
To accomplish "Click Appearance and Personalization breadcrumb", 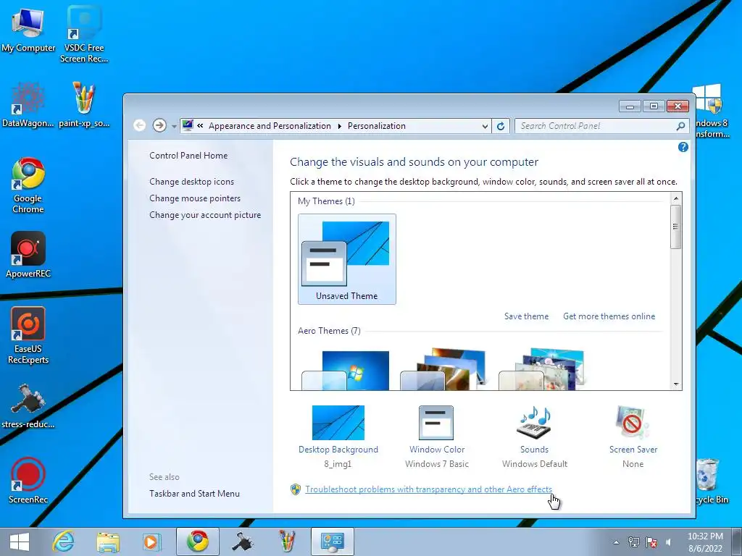I will pyautogui.click(x=270, y=126).
